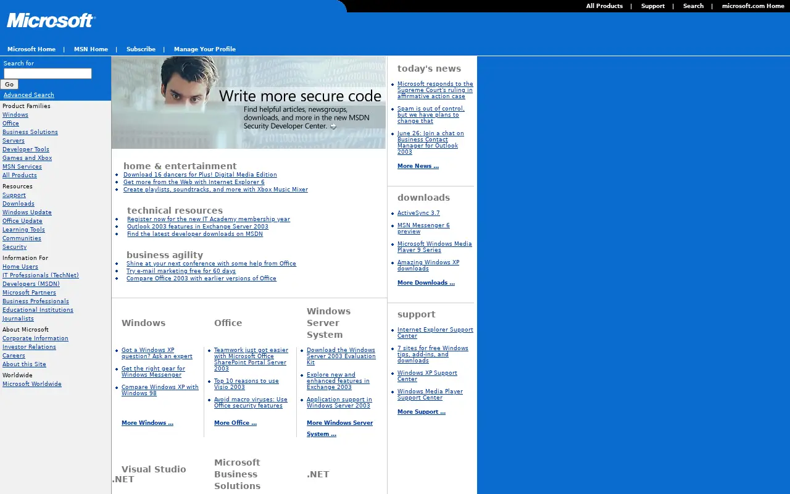Open Top 10 reasons to use Visio link

click(246, 384)
